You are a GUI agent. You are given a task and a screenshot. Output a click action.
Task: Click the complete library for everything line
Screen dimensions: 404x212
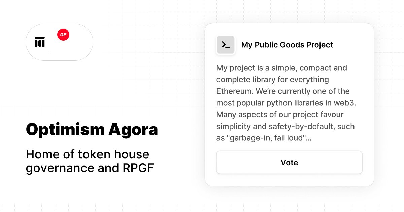(273, 80)
